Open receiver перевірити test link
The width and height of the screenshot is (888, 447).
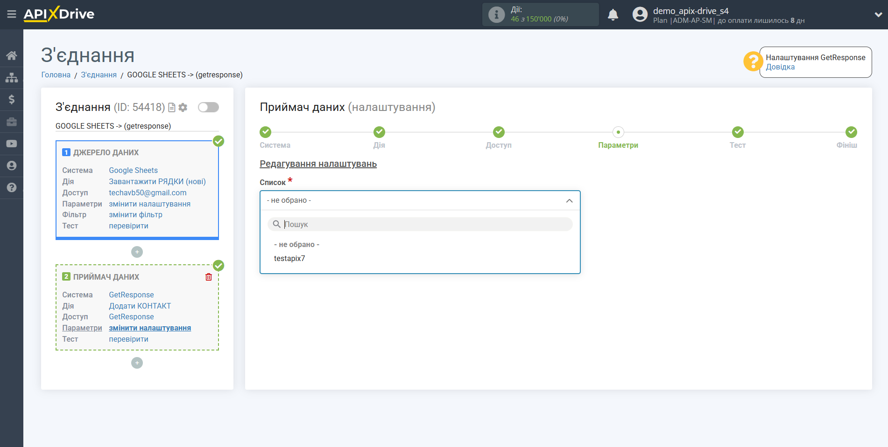(x=129, y=339)
